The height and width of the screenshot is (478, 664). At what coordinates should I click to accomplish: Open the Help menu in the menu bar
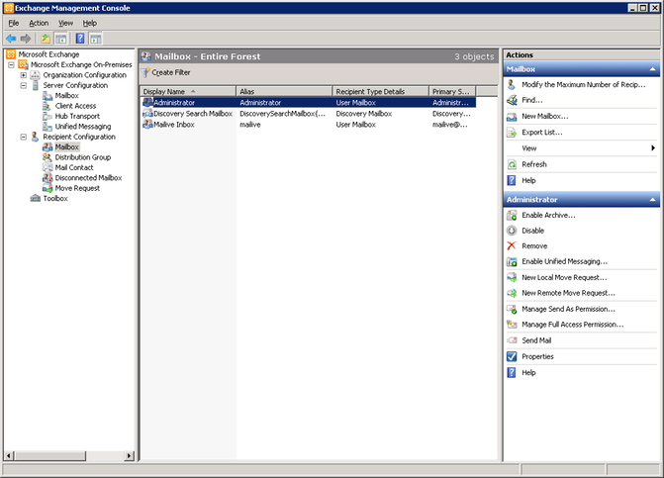coord(90,24)
